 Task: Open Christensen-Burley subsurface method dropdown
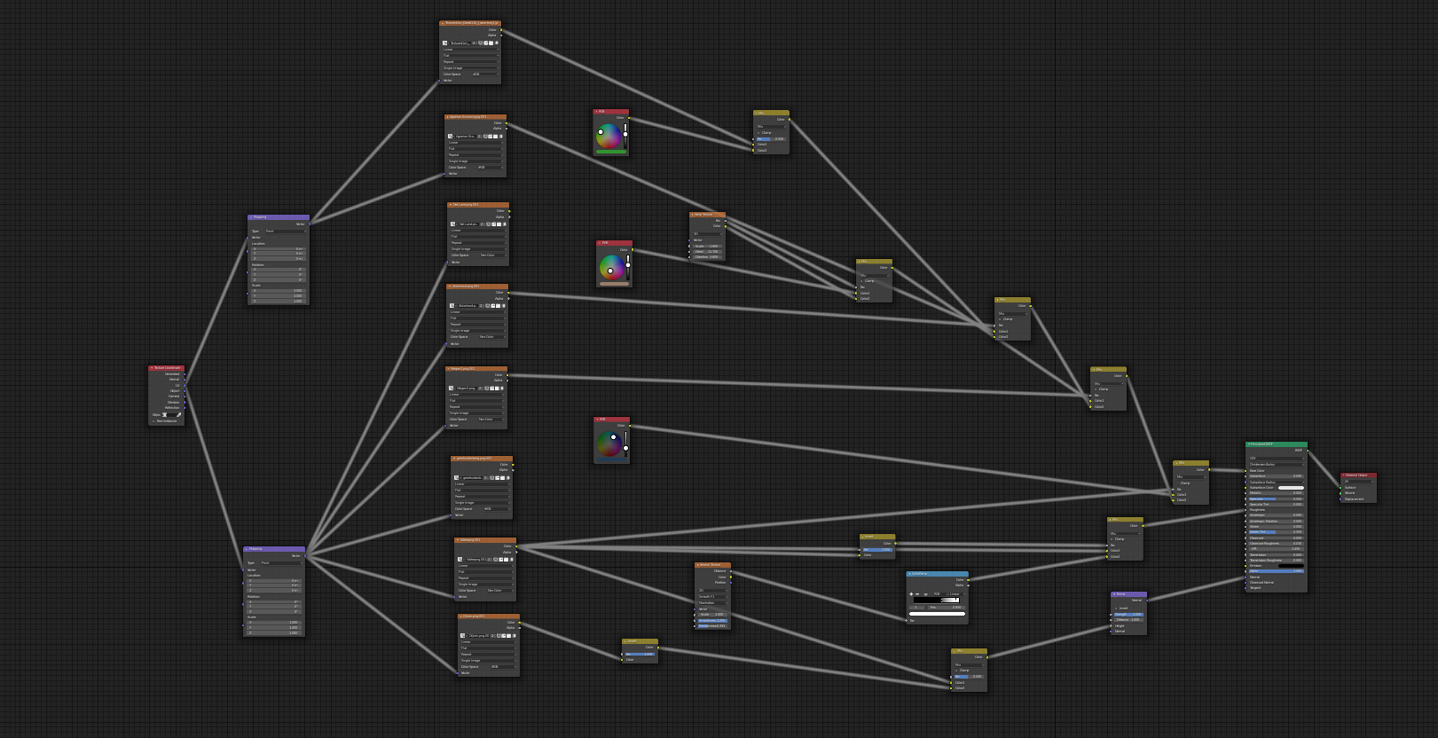[x=1277, y=465]
